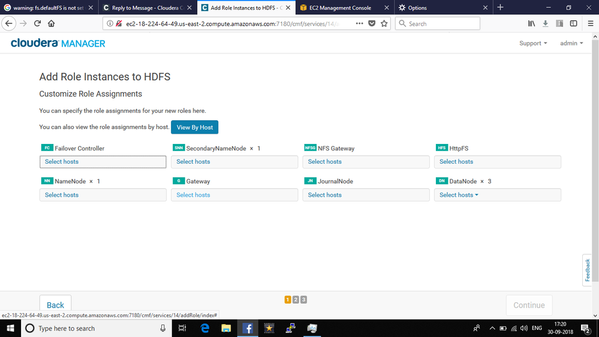
Task: Expand the Support dropdown menu
Action: 533,43
